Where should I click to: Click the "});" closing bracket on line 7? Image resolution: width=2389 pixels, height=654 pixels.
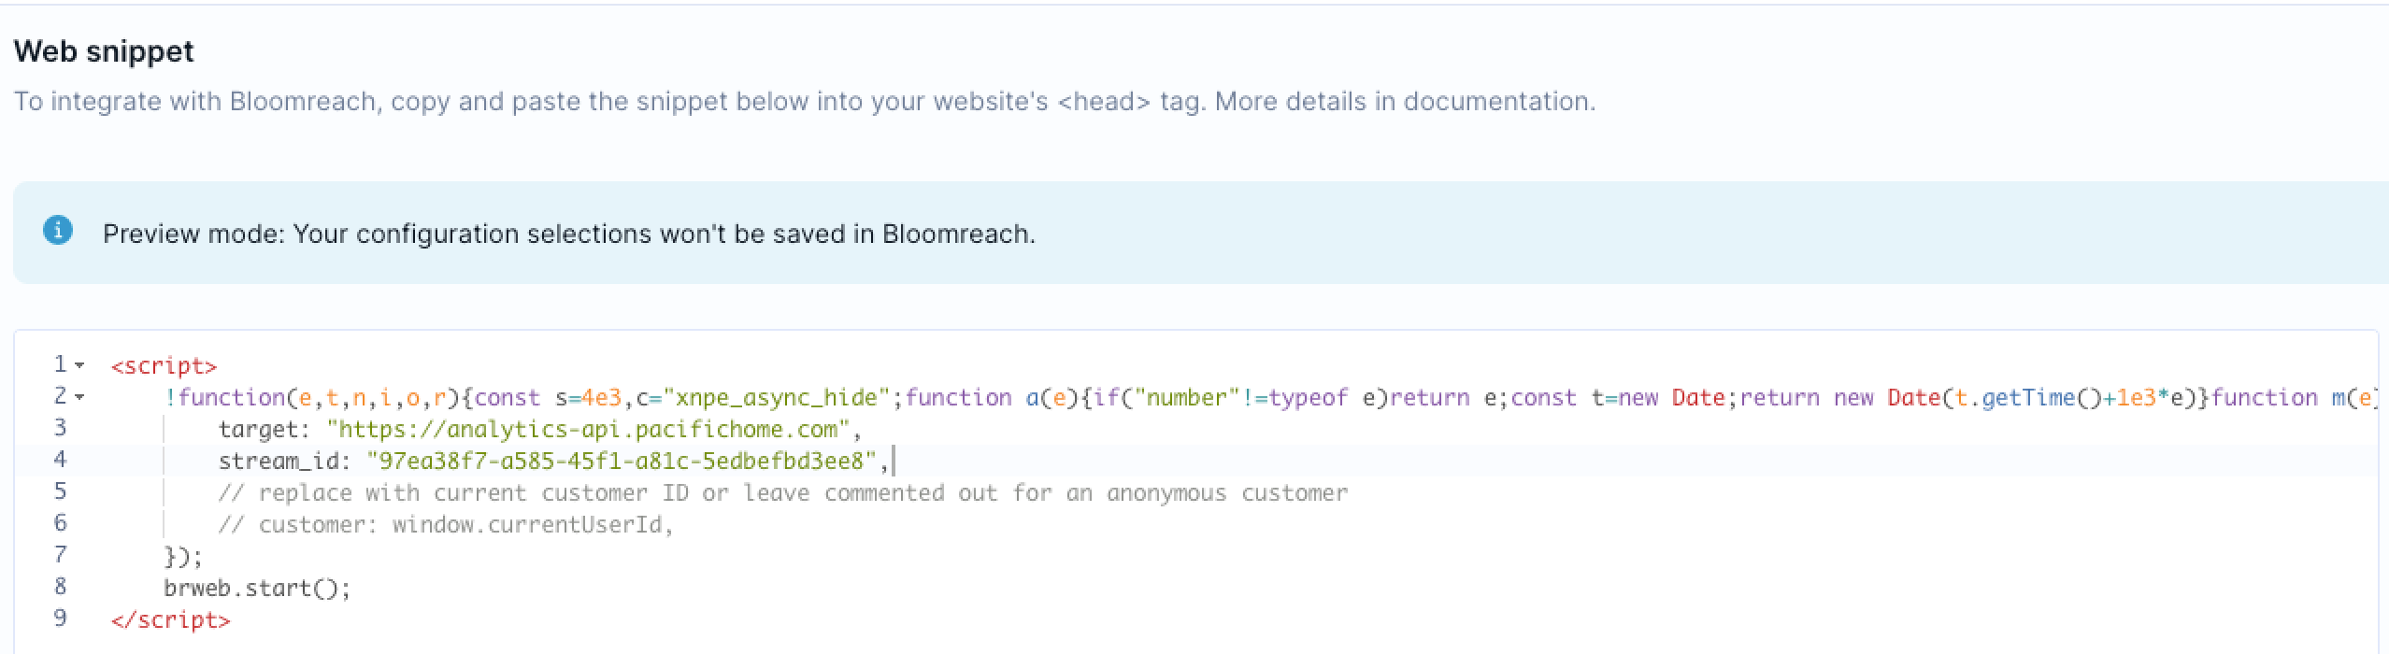tap(183, 557)
